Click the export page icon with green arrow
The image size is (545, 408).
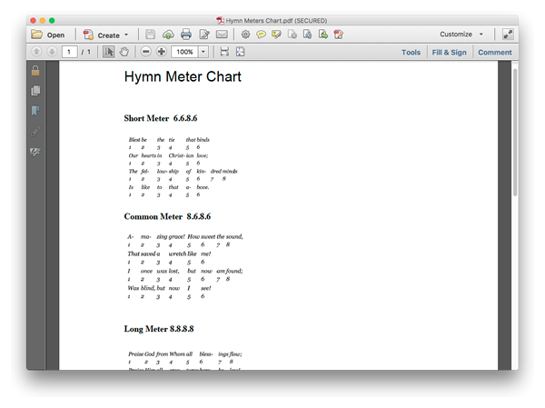tap(323, 35)
